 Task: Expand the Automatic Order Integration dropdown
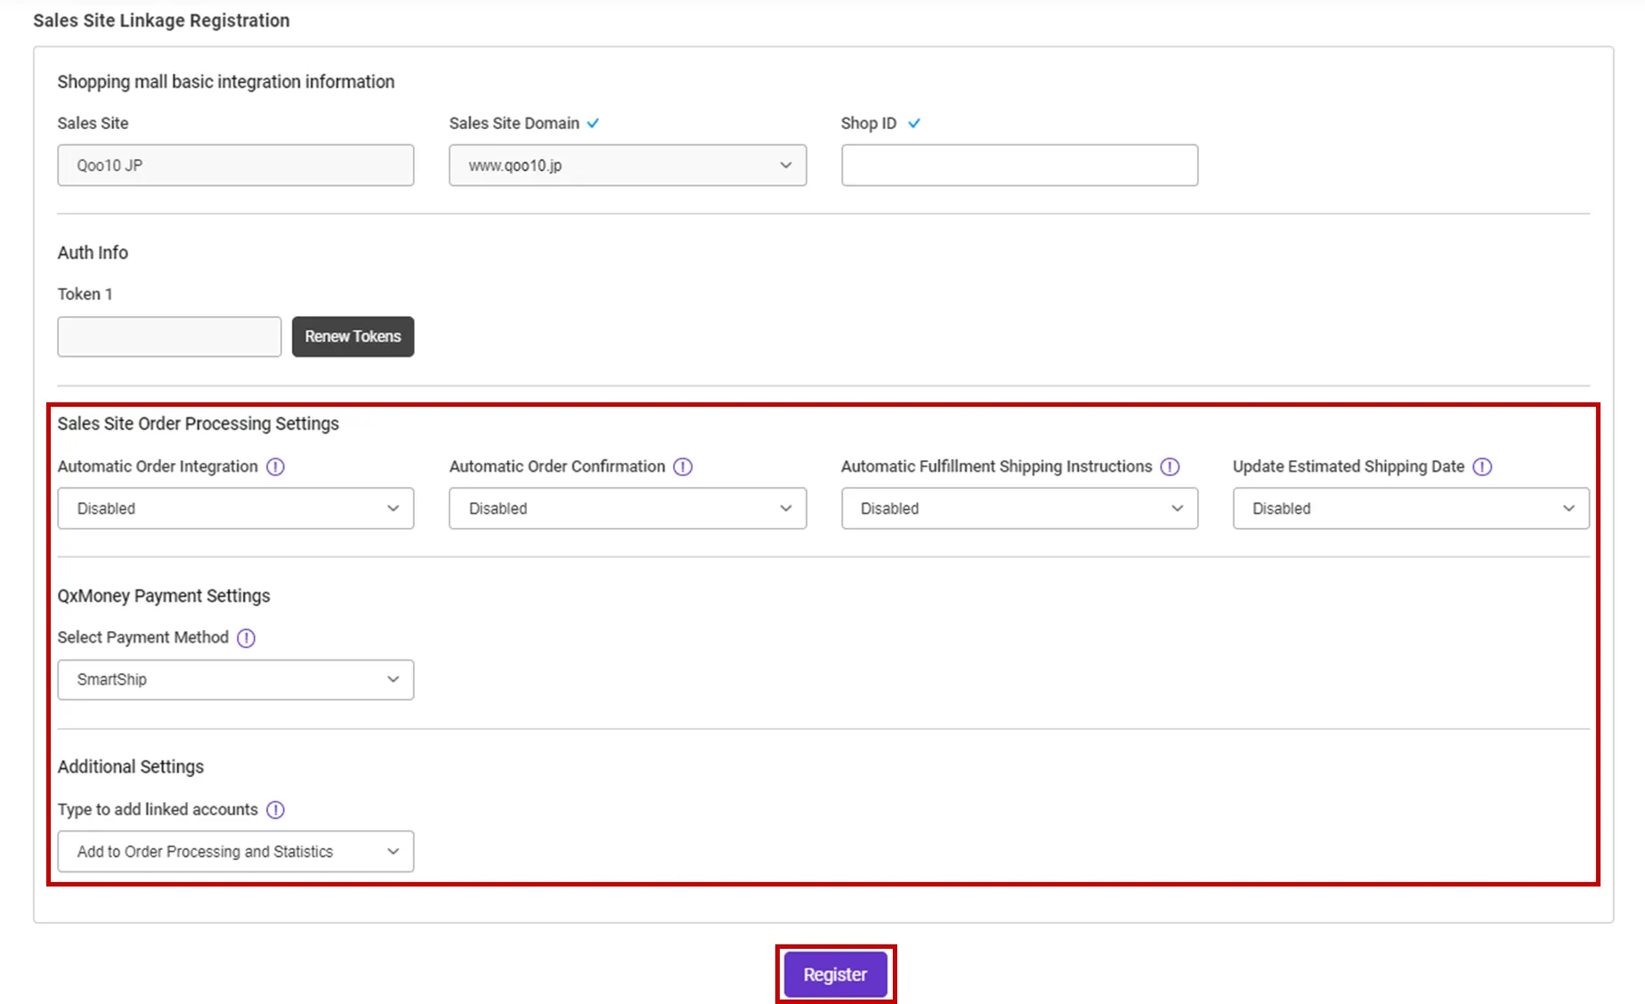(236, 508)
